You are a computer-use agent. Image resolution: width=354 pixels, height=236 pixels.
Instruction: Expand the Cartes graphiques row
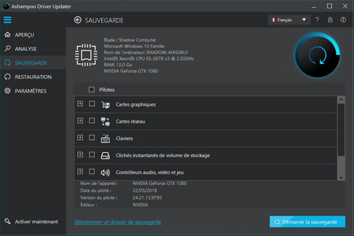click(80, 104)
